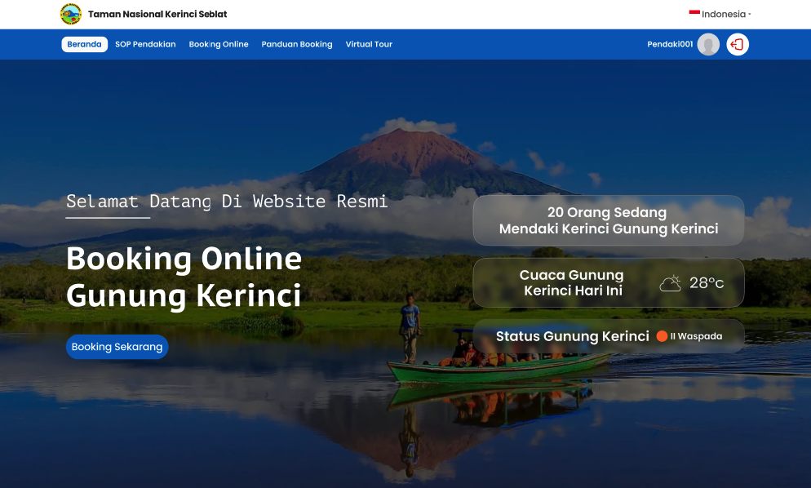Launch the Virtual Tour
The image size is (811, 488).
coord(369,44)
